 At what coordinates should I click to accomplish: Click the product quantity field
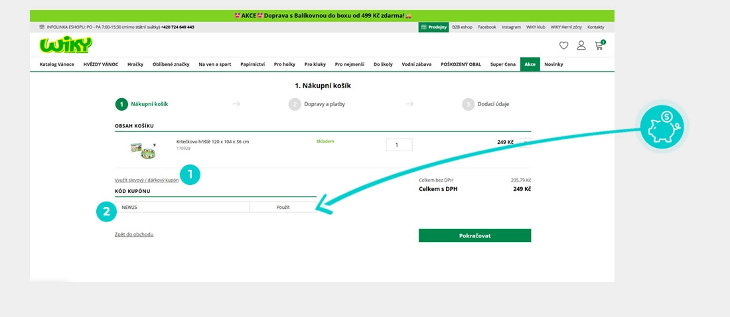(x=399, y=145)
